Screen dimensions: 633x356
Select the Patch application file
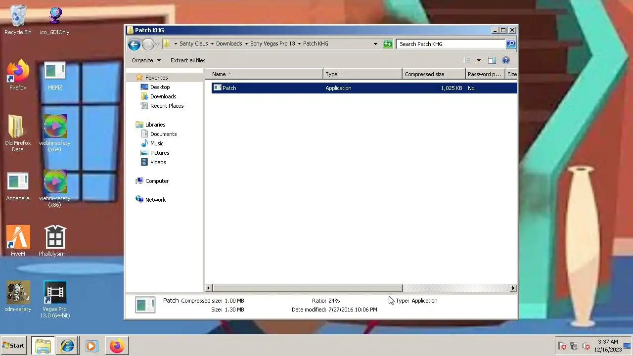364,88
